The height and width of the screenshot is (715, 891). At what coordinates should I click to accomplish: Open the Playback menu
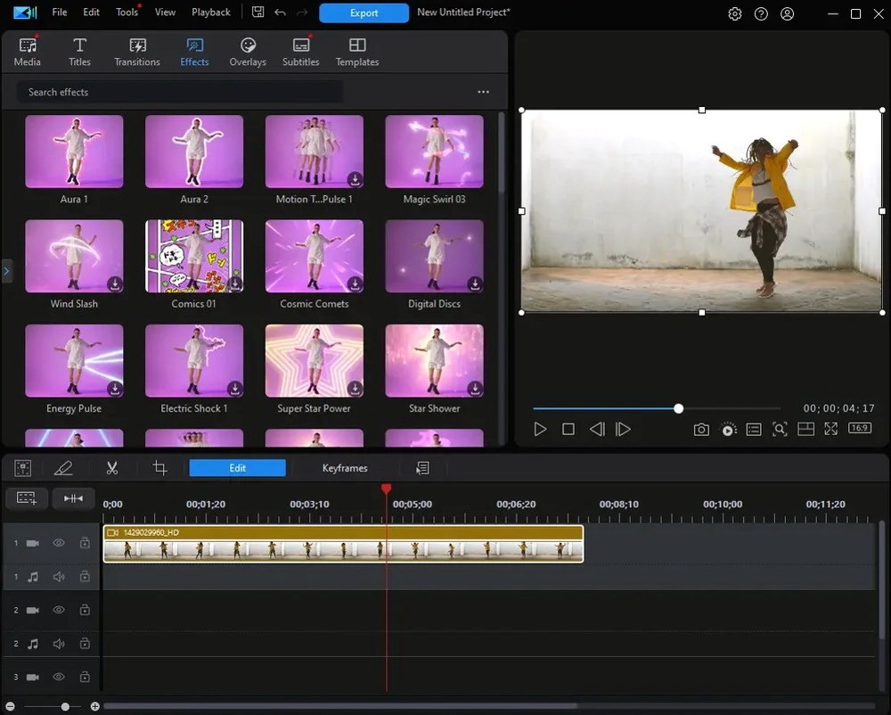[x=211, y=12]
